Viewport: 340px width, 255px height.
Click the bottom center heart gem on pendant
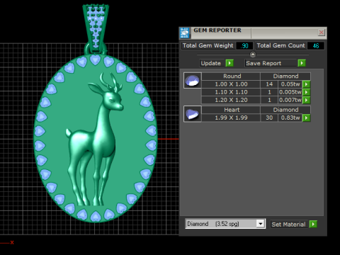pos(96,216)
